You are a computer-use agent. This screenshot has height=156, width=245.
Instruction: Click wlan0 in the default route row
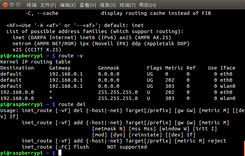tap(228, 86)
